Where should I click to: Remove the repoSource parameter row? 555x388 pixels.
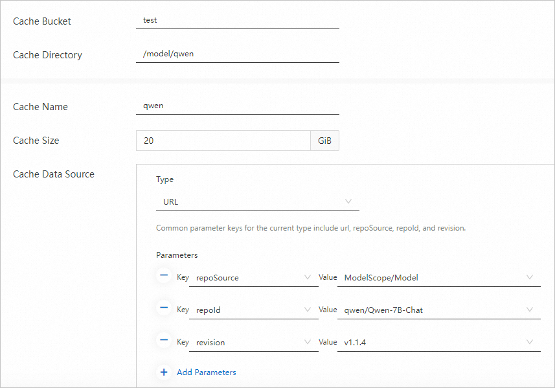pos(164,275)
